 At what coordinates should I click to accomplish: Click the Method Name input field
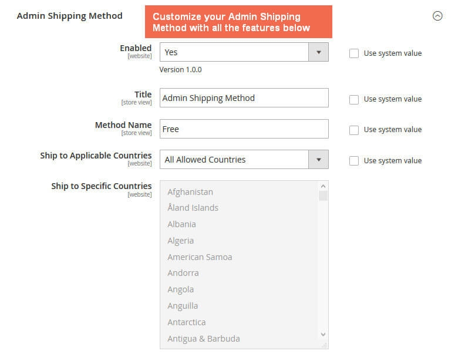244,129
